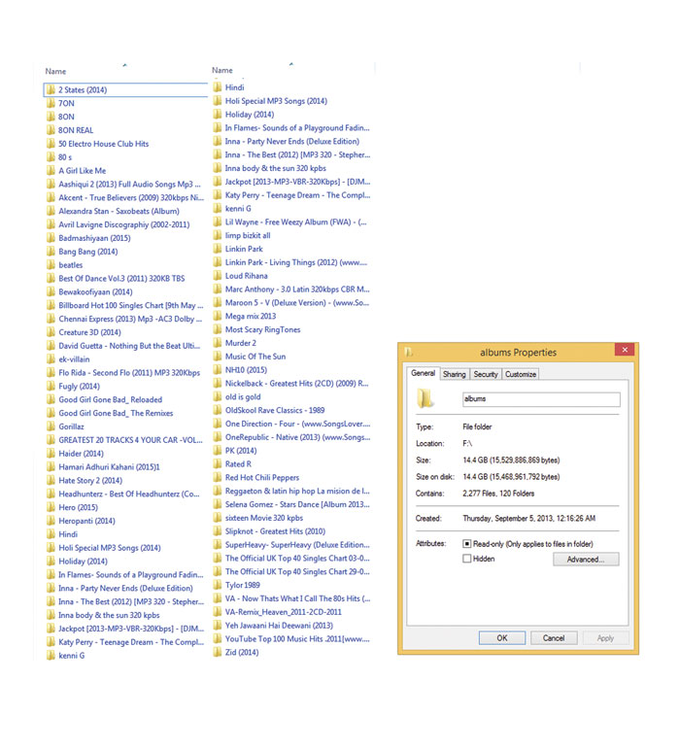Click the folder icon beside Fugly (2014)

pos(51,386)
